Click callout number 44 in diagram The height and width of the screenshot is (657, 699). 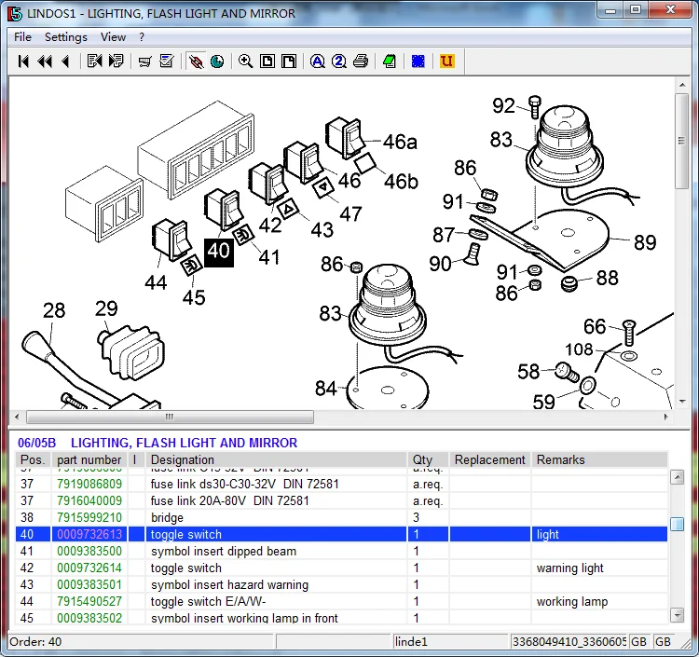pos(156,282)
